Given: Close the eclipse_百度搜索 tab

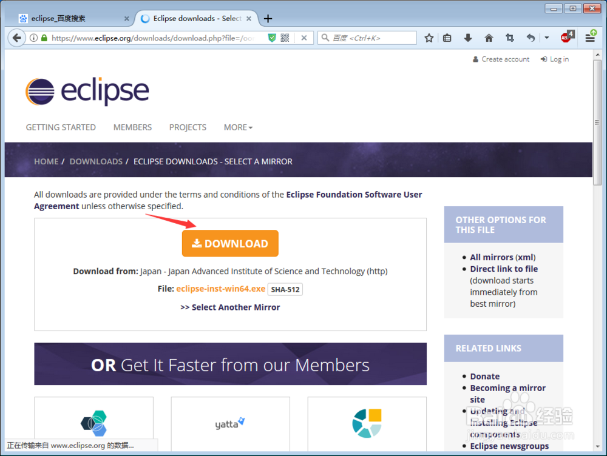Looking at the screenshot, I should (127, 19).
